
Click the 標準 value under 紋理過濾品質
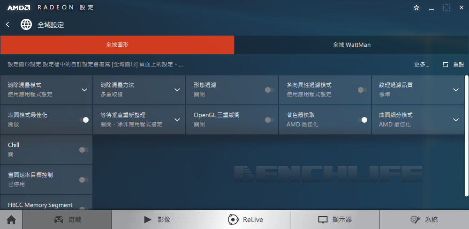(385, 94)
